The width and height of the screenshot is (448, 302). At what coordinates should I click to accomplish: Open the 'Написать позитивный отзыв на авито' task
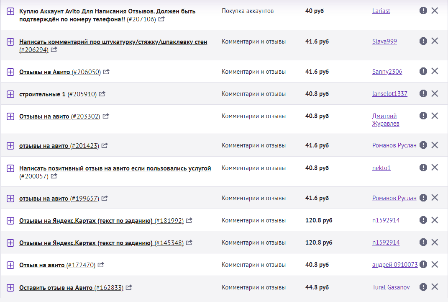click(x=115, y=168)
